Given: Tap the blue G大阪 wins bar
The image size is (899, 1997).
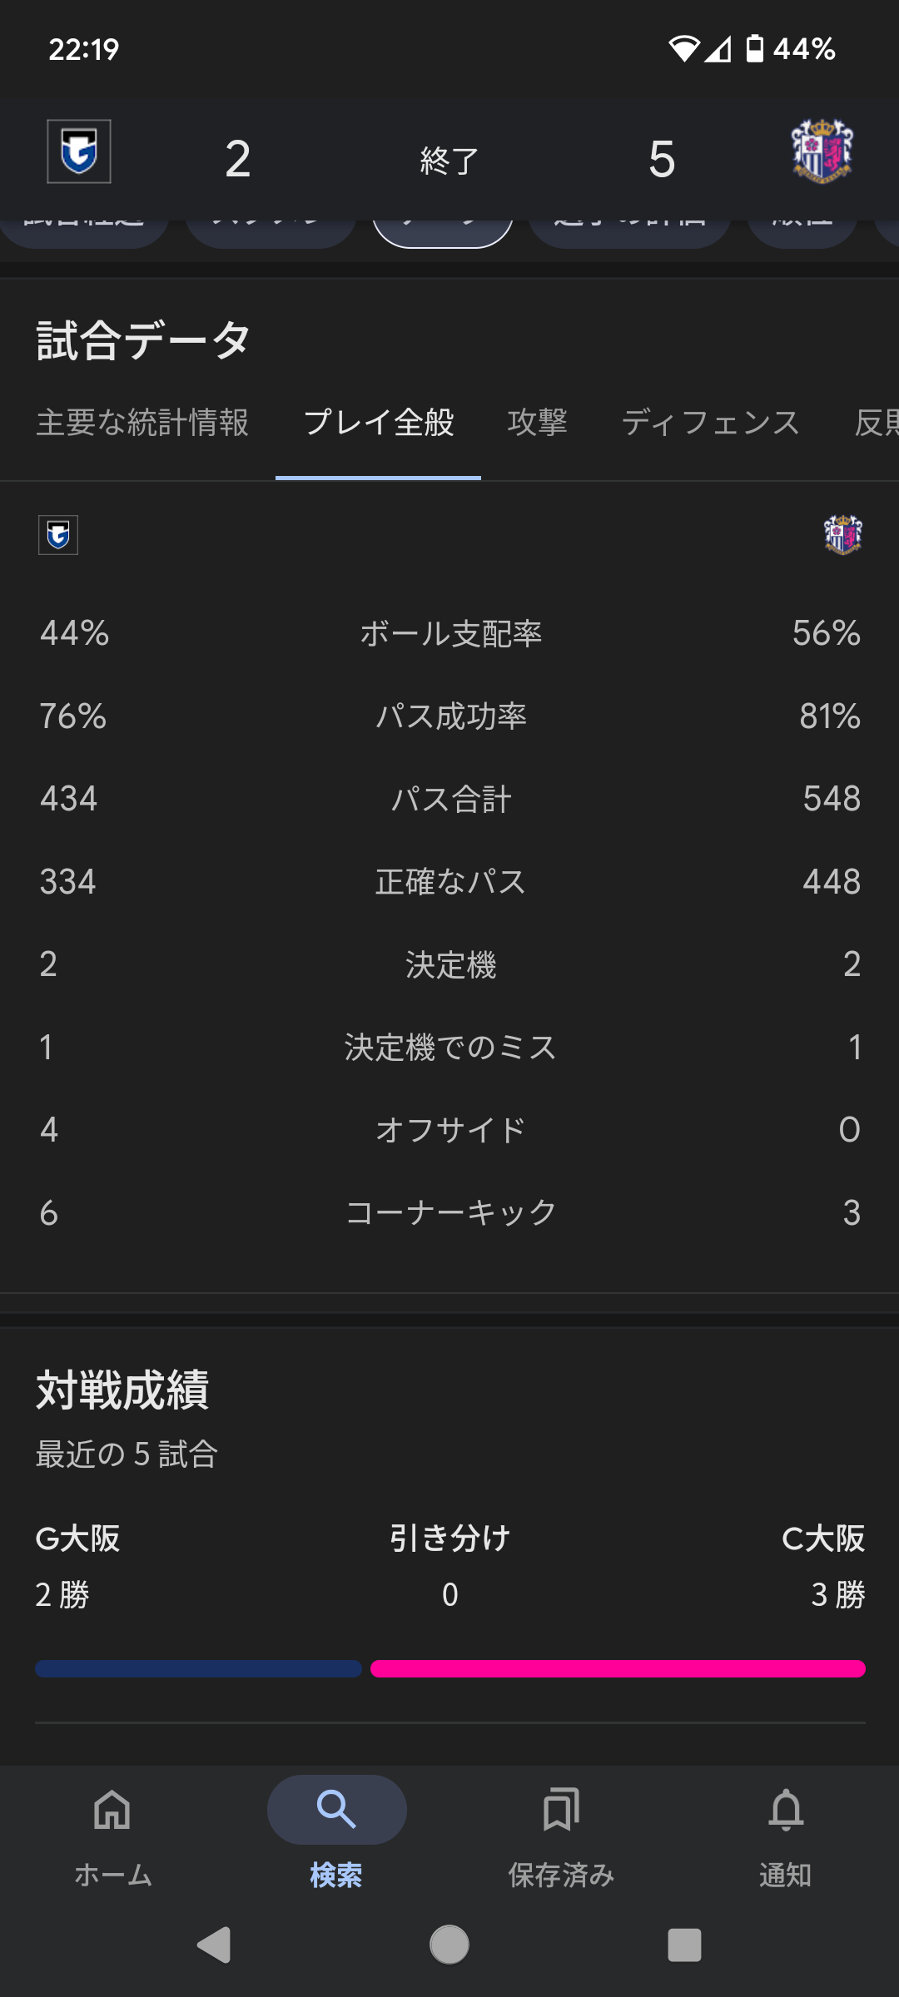Looking at the screenshot, I should coord(198,1668).
